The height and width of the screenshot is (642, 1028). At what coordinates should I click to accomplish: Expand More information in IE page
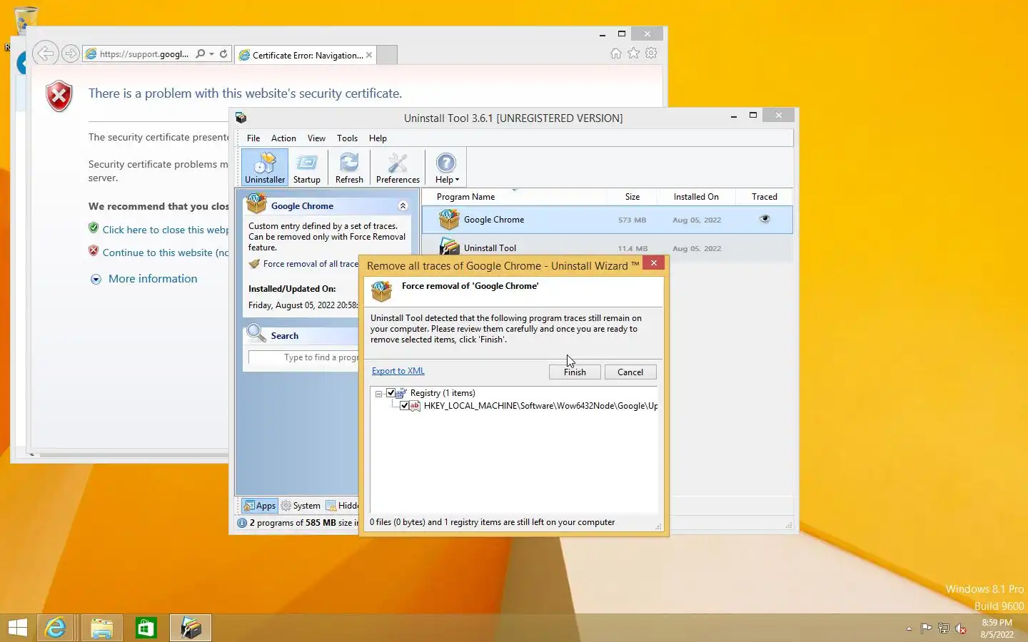click(144, 279)
